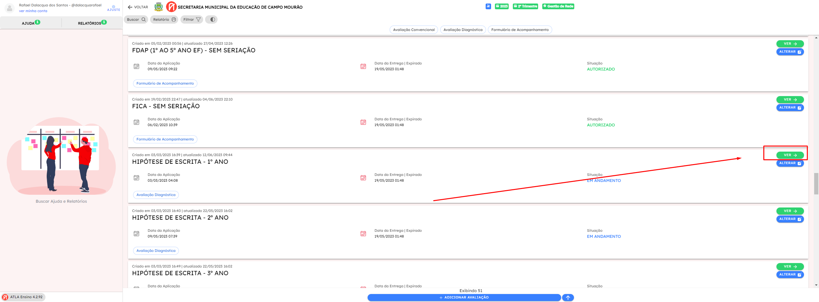Click delivery date red calendar icon for FDAP

click(363, 66)
